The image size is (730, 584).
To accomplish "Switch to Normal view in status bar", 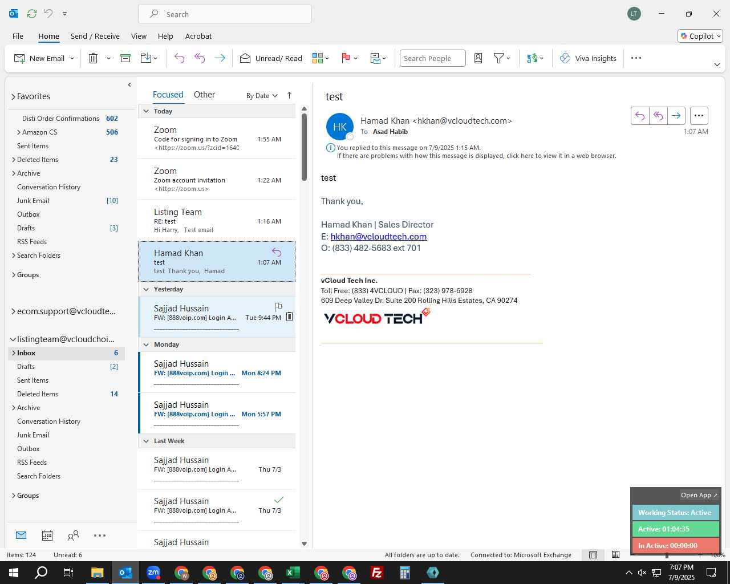I will (593, 555).
